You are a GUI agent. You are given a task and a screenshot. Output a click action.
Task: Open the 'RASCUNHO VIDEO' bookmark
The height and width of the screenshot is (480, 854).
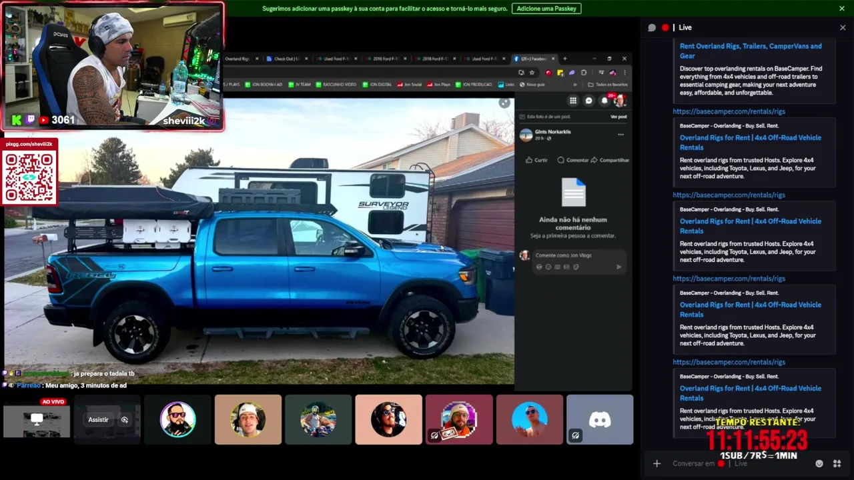(336, 85)
